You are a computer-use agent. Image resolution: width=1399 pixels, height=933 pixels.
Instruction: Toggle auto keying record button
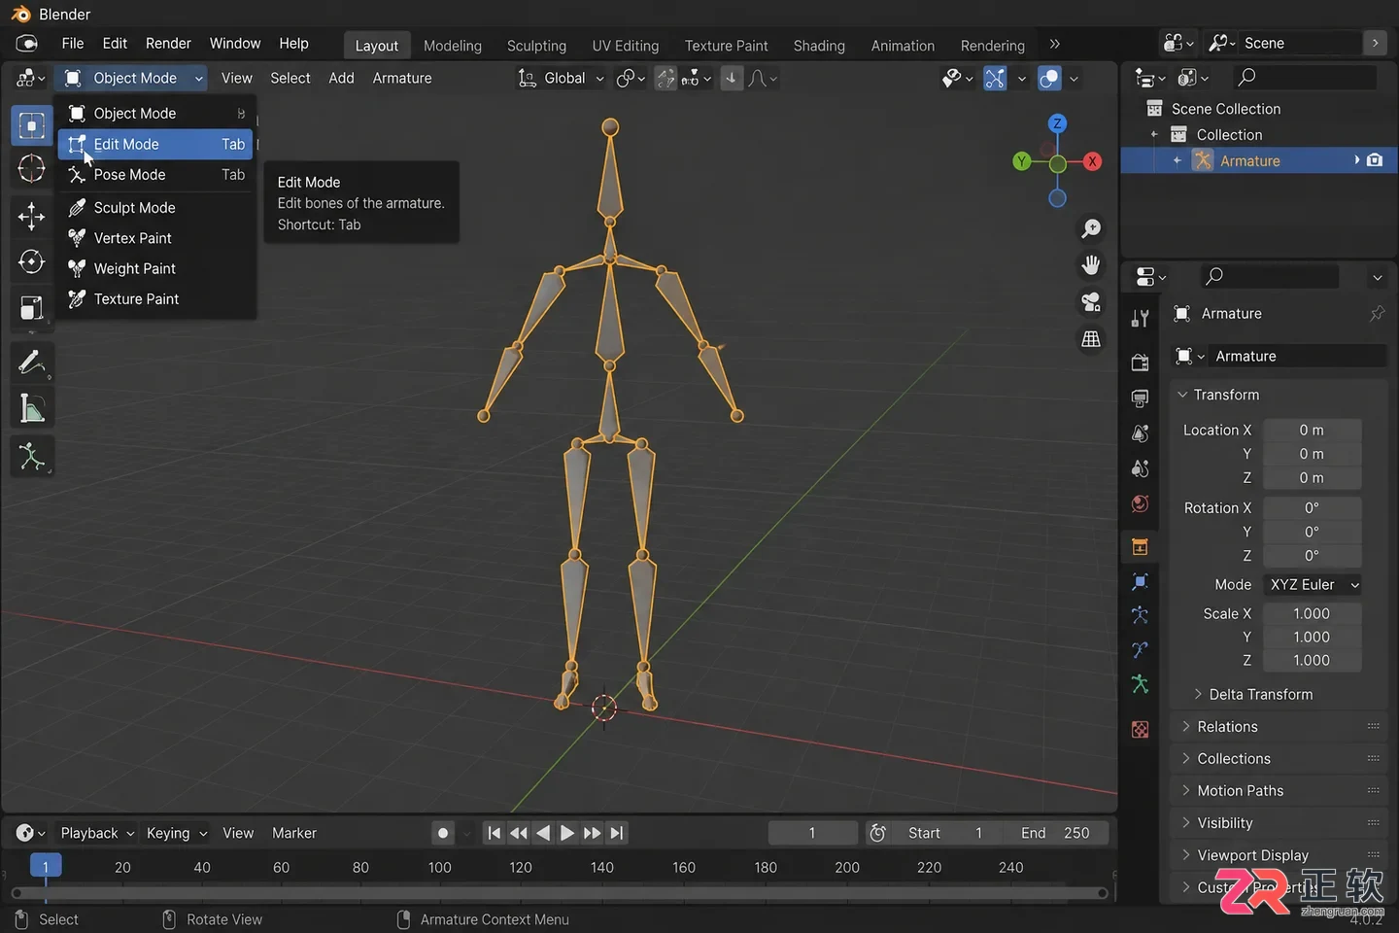pyautogui.click(x=443, y=833)
